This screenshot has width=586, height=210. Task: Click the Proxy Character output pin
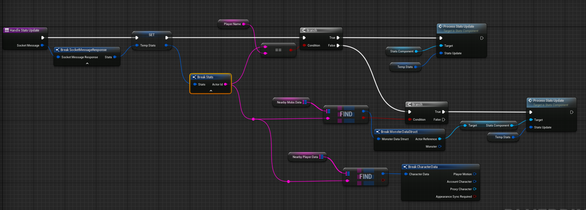tap(475, 189)
